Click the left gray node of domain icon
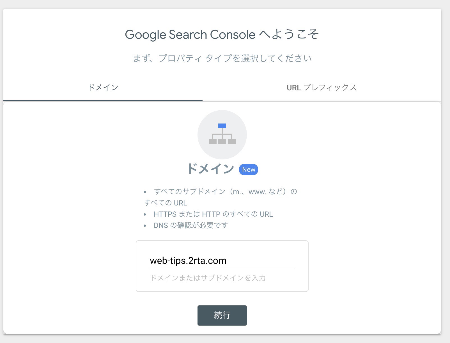The width and height of the screenshot is (450, 343). coord(213,141)
